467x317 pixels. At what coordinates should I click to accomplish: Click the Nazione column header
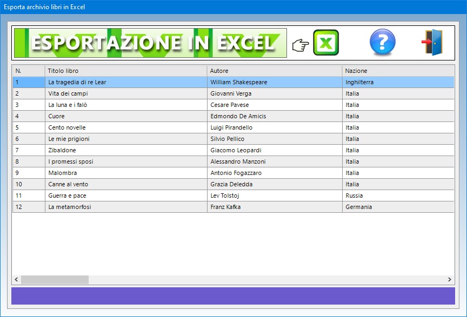point(397,71)
